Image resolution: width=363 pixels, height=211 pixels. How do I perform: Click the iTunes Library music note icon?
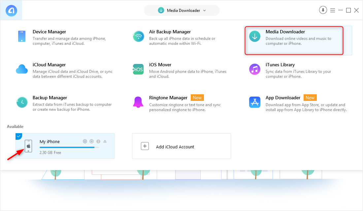click(x=255, y=69)
